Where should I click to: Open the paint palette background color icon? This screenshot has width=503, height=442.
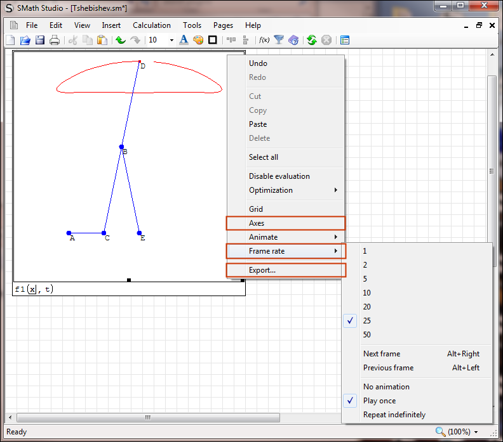198,40
